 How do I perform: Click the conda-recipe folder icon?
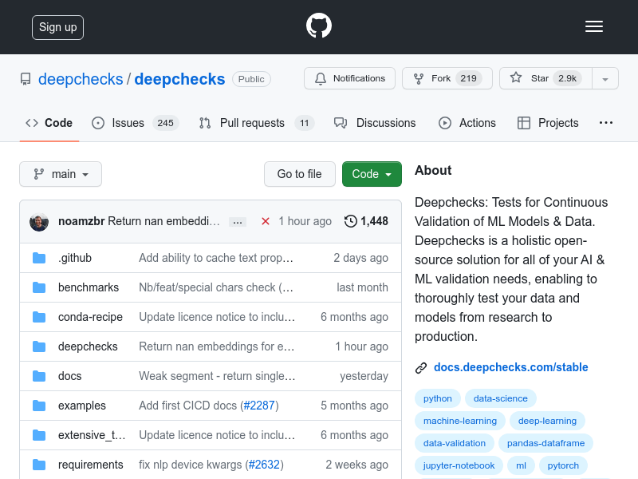[39, 317]
